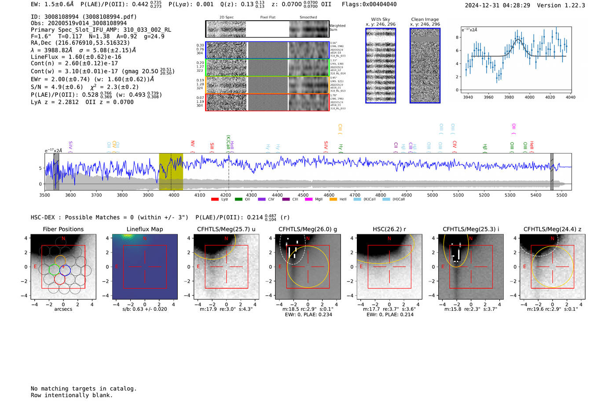This screenshot has width=616, height=419.
Task: Select the orange-bordered 2D spectrum row
Action: (x=267, y=85)
